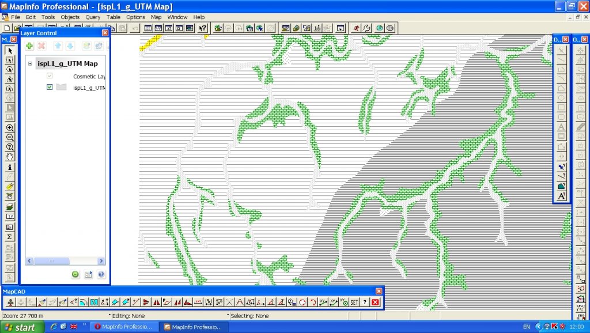Click the Windows start button
Screen dimensions: 590x333
point(22,327)
